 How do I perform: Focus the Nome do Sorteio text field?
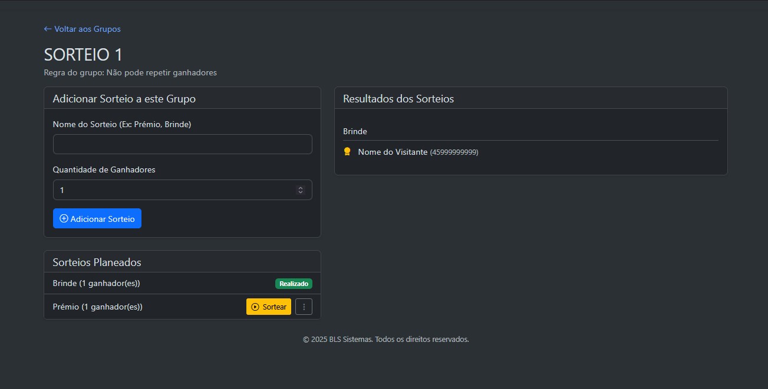pos(182,144)
